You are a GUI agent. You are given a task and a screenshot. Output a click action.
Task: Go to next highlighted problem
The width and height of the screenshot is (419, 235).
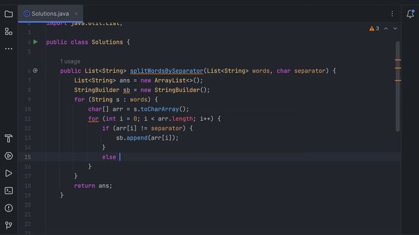(395, 29)
